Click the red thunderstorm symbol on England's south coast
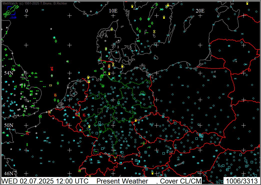Screen dimensions: 261x185 click(x=27, y=133)
